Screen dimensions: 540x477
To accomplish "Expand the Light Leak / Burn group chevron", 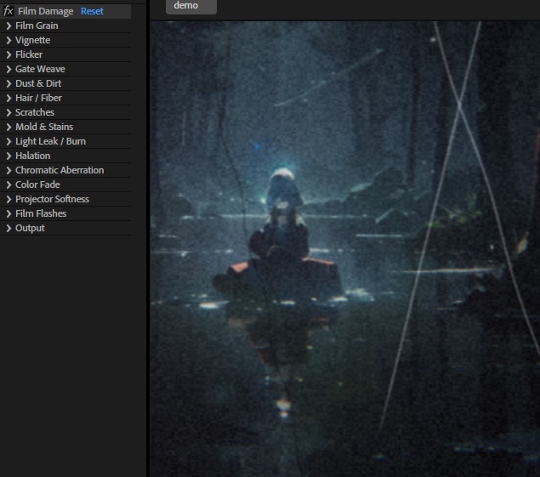I will coord(9,141).
